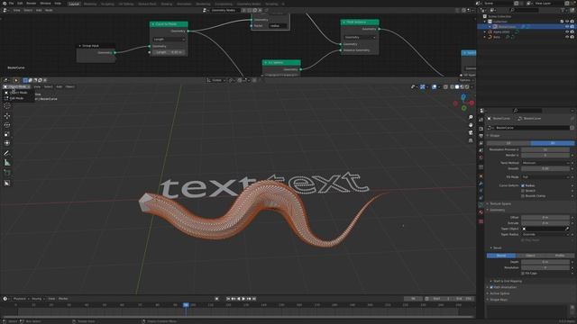Open the Fill Mode dropdown
The height and width of the screenshot is (324, 577).
pyautogui.click(x=545, y=177)
